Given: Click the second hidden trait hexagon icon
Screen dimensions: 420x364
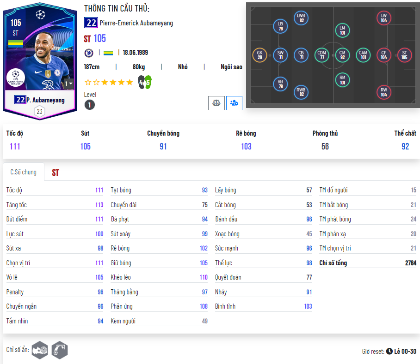Looking at the screenshot, I should (x=60, y=350).
